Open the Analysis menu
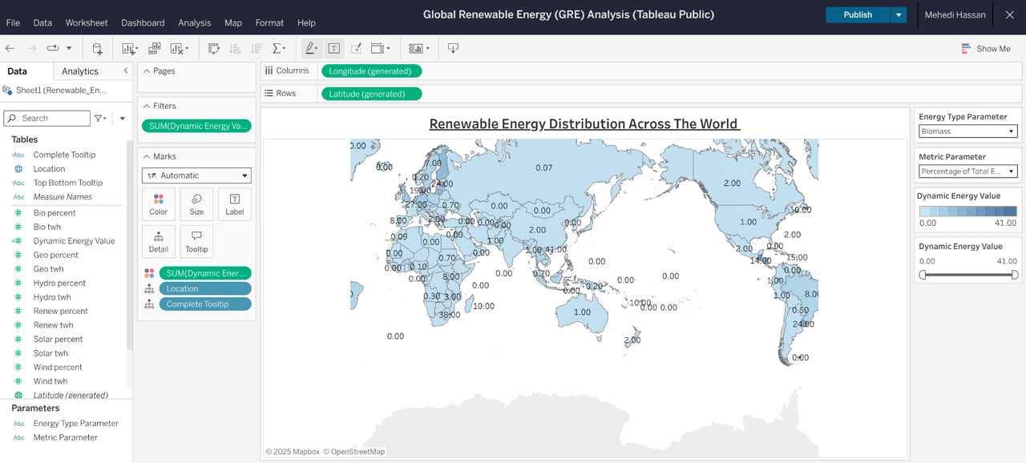Image resolution: width=1026 pixels, height=463 pixels. click(x=195, y=23)
